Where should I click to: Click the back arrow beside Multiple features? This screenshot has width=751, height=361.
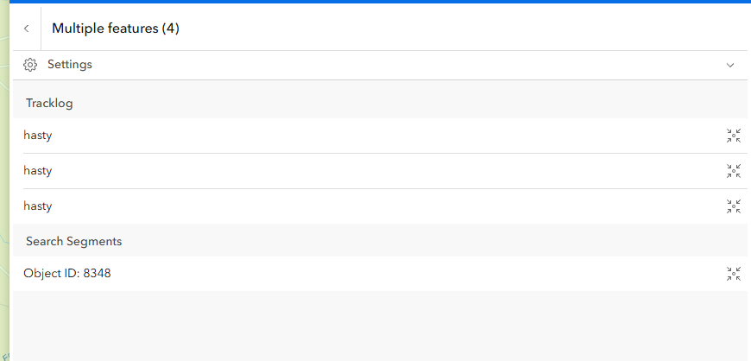click(27, 28)
